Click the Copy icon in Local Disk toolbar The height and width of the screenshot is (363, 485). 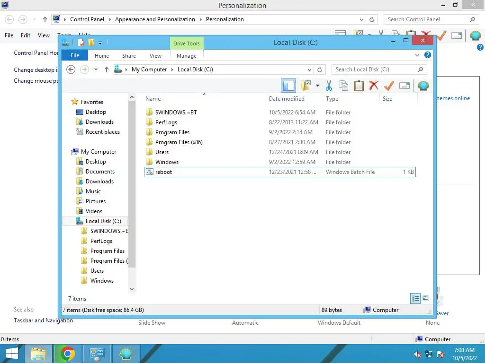pos(344,86)
